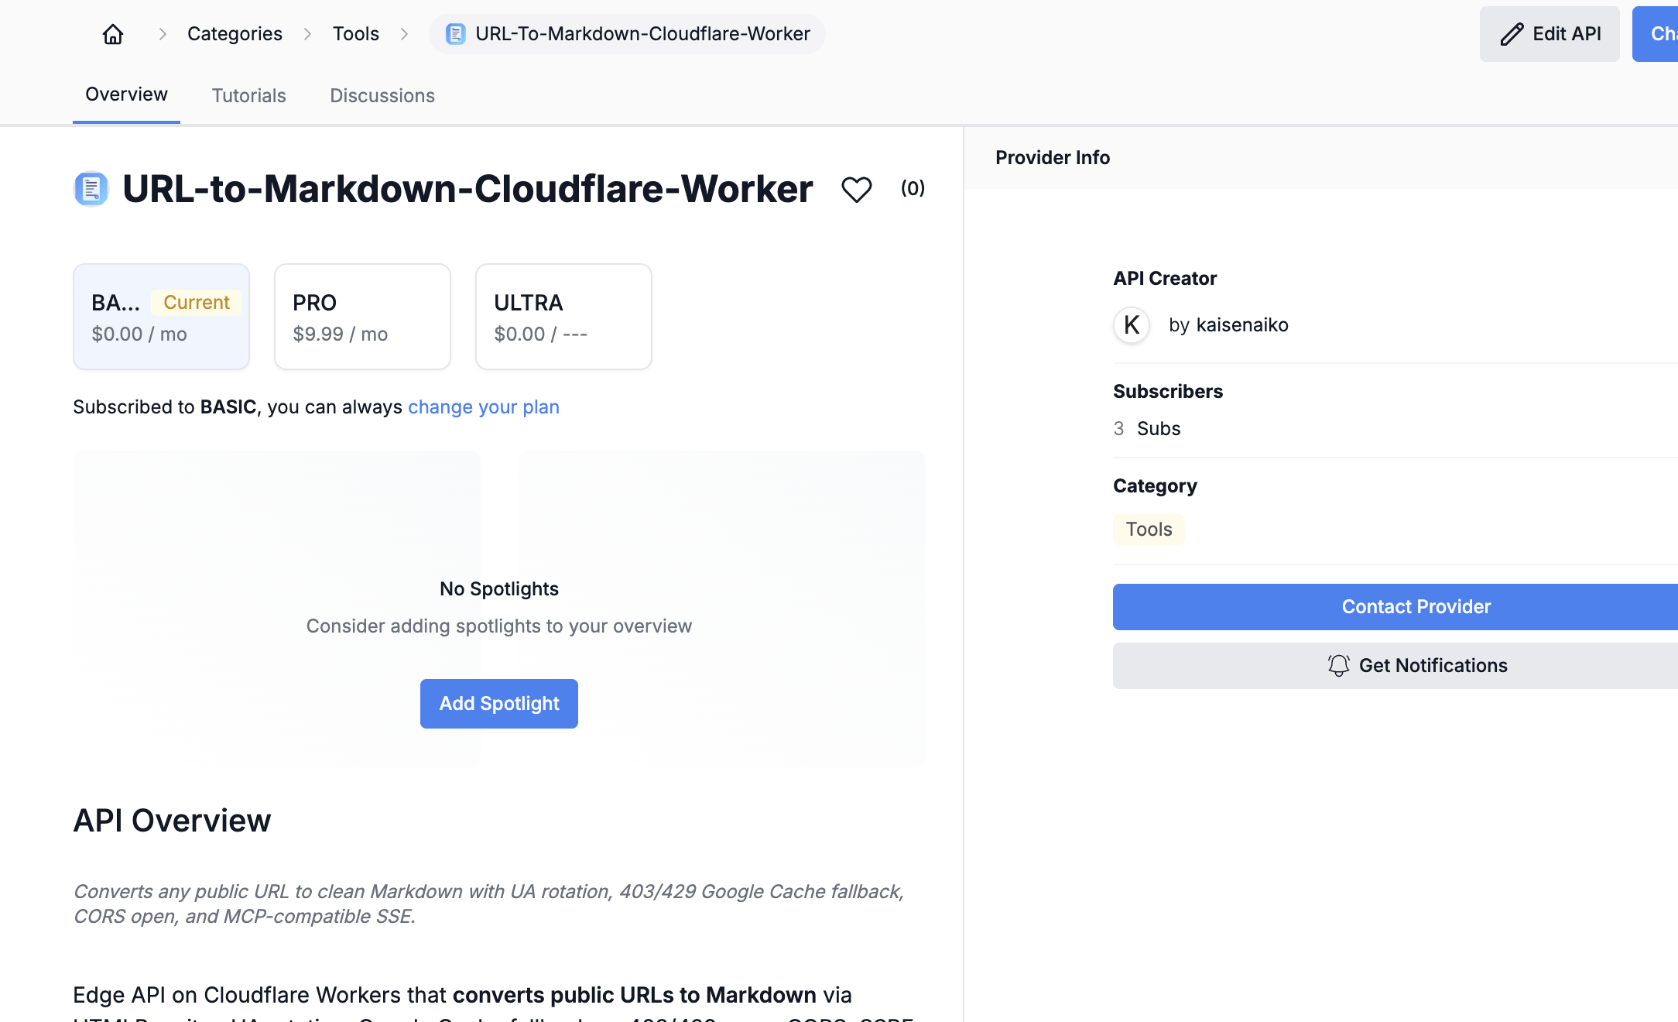Click the partially visible blue button beside Edit API
This screenshot has height=1022, width=1678.
pyautogui.click(x=1656, y=34)
